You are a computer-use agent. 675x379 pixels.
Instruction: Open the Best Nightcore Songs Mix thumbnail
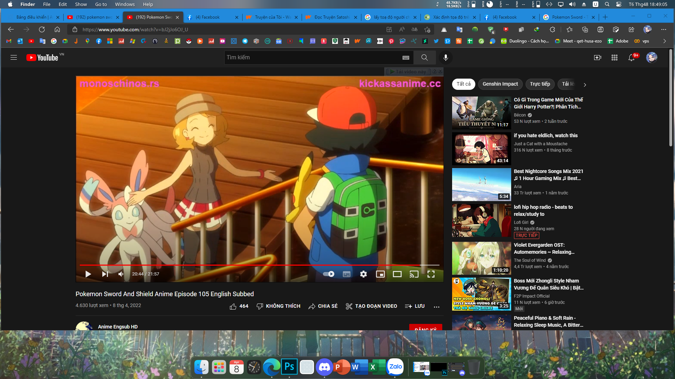[482, 185]
